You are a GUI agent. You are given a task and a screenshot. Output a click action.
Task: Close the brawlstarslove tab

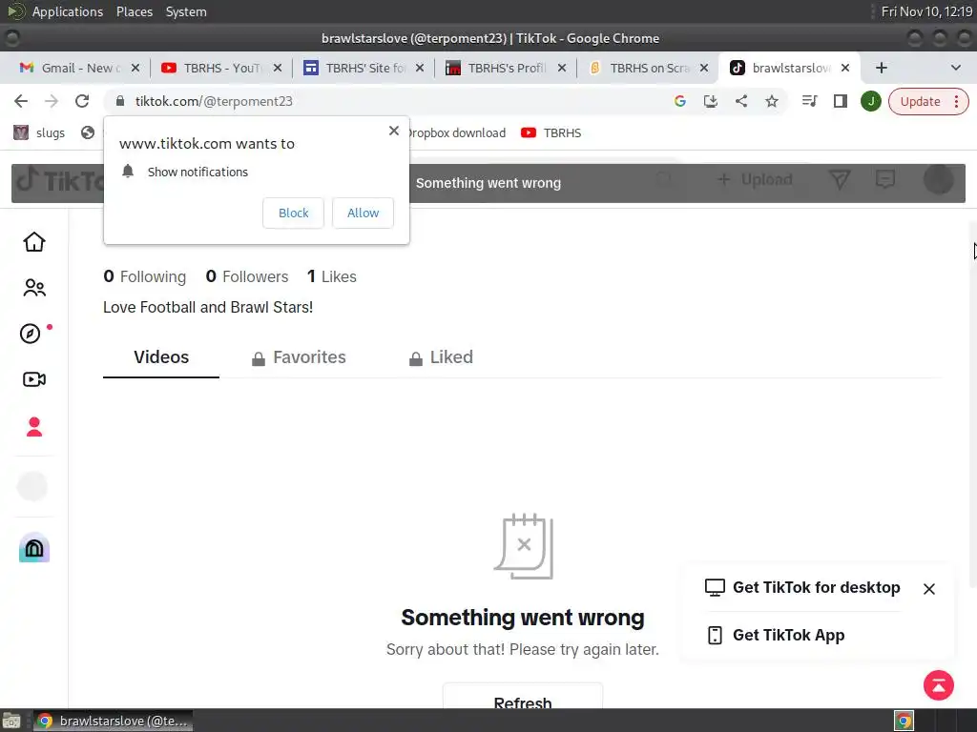[845, 68]
